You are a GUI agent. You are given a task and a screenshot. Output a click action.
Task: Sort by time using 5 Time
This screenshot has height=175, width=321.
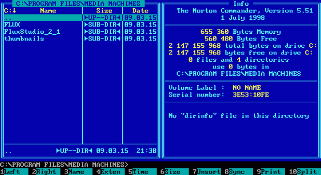tap(143, 172)
